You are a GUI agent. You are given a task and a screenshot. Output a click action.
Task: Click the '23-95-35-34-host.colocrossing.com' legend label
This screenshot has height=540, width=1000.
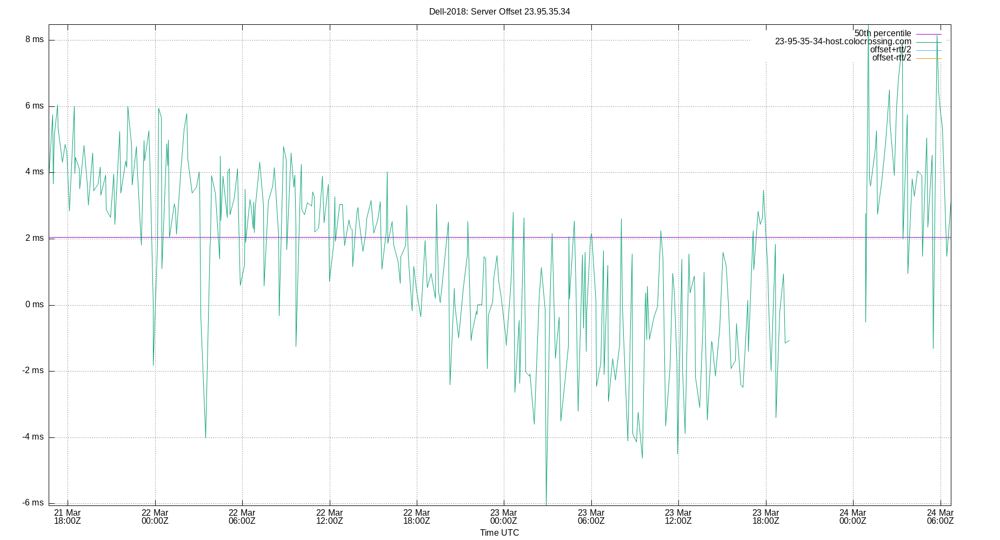tap(843, 41)
